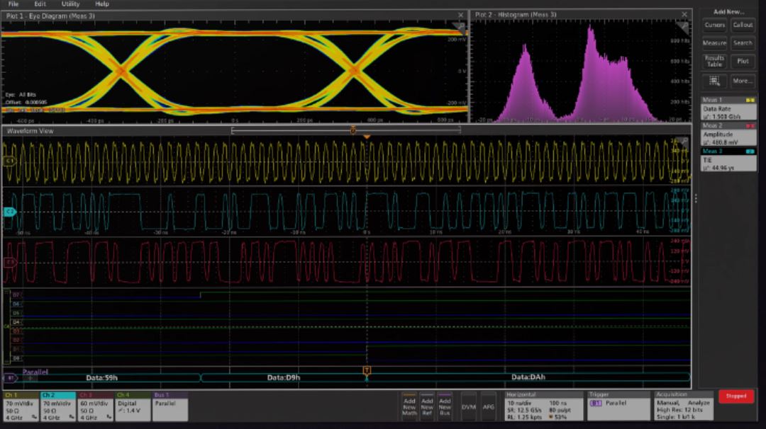Open the Trigger settings badge
766x429 pixels.
point(618,406)
